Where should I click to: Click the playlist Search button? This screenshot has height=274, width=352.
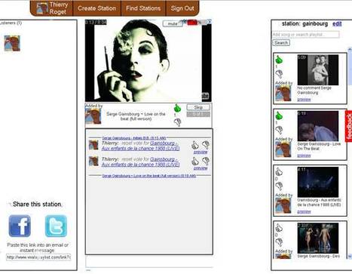[281, 43]
